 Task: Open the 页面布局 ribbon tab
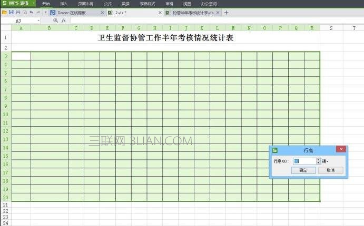click(x=86, y=4)
